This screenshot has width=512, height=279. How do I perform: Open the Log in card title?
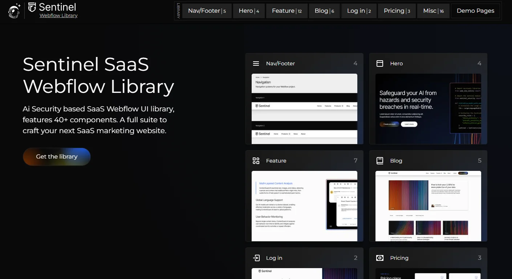[274, 258]
